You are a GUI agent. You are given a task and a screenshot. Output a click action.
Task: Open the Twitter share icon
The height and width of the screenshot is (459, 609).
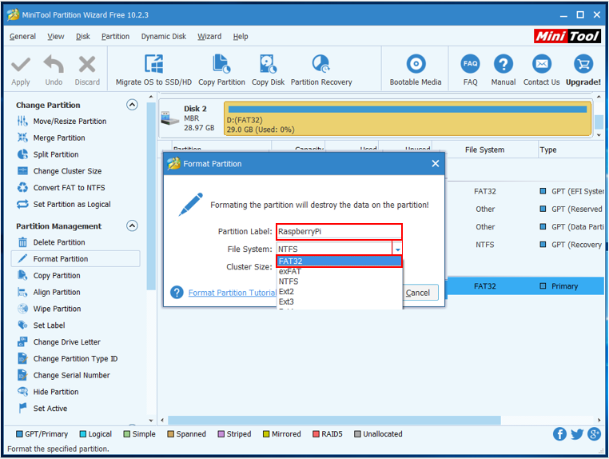(x=577, y=433)
